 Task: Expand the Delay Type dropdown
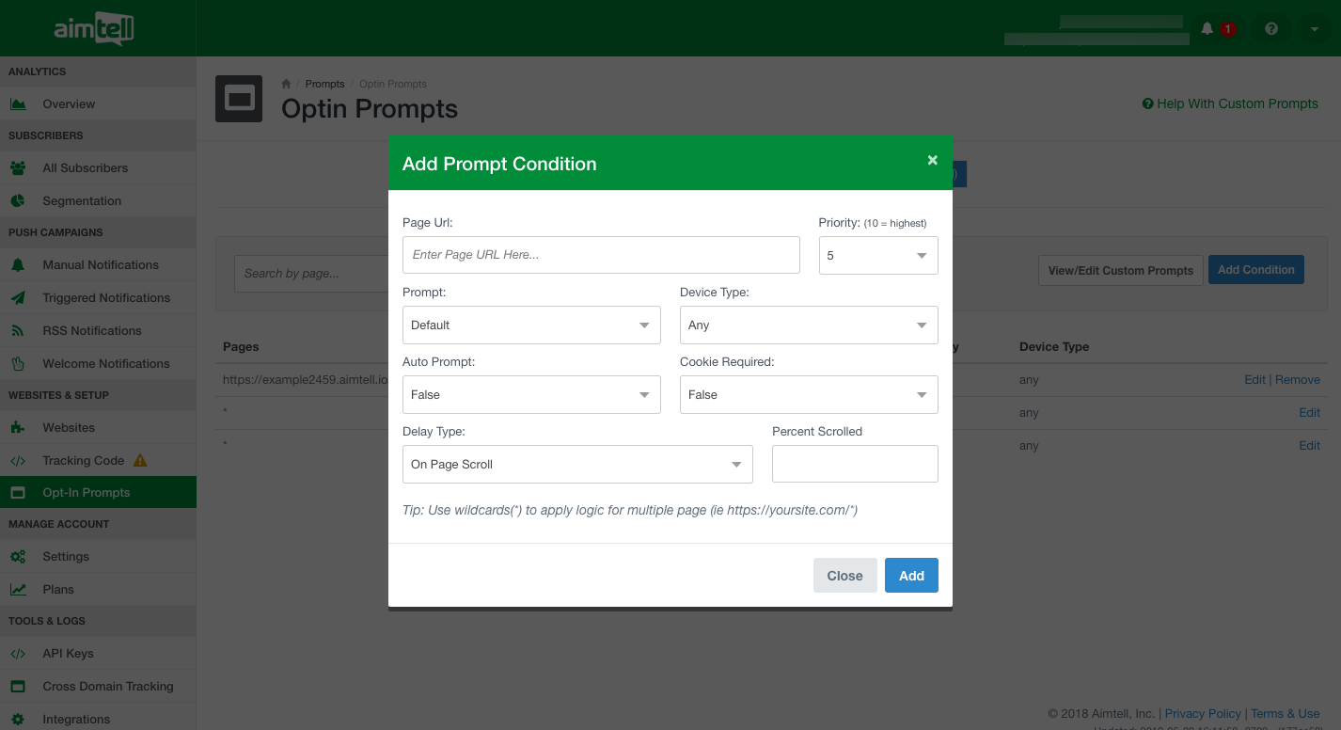(x=576, y=465)
